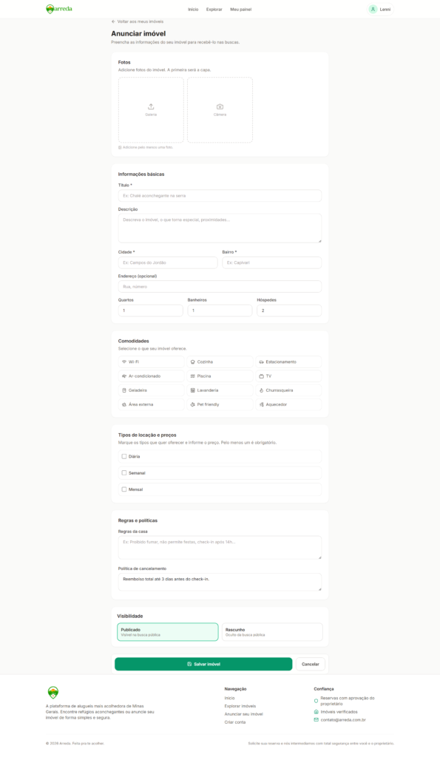The width and height of the screenshot is (440, 757).
Task: Open the contato@arreda.com.br footer link
Action: [x=343, y=720]
